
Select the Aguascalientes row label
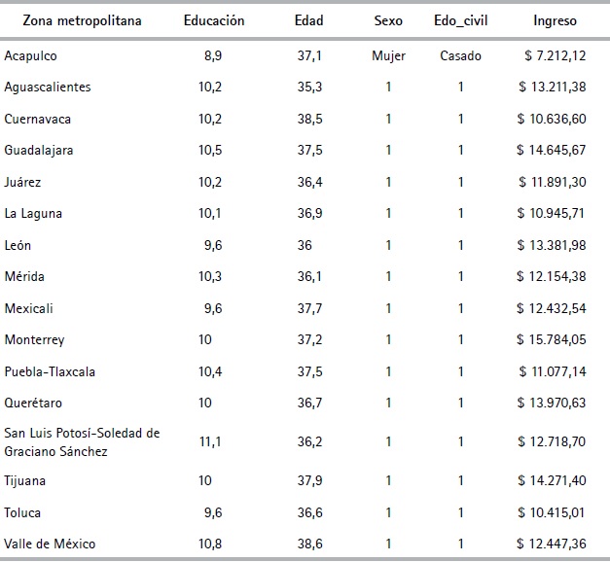click(48, 88)
